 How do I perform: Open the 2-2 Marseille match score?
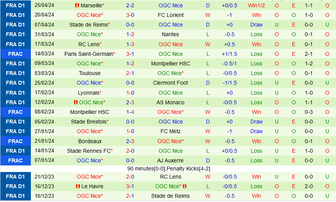(x=130, y=5)
